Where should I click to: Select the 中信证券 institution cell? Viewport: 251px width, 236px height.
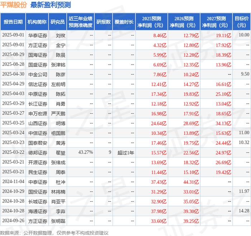[38, 133]
